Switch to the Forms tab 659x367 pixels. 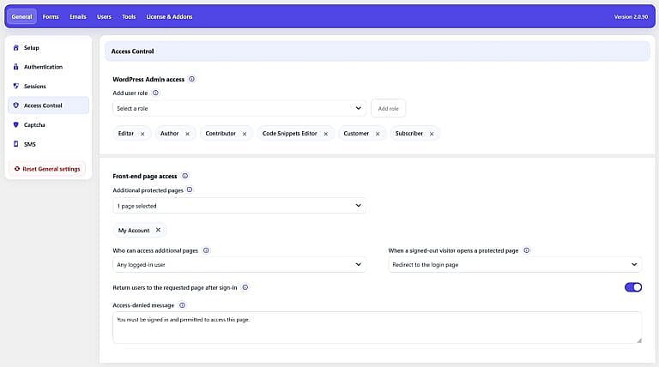tap(51, 17)
